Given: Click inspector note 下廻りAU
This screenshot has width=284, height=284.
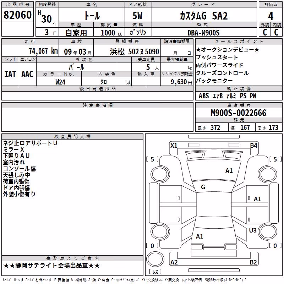Looking at the screenshot, I should (16, 156).
